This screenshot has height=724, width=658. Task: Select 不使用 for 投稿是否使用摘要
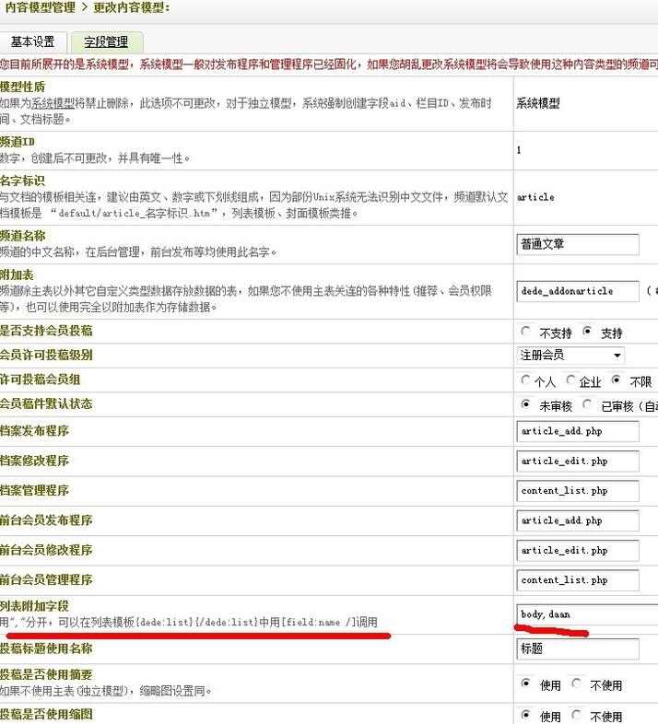(x=575, y=683)
